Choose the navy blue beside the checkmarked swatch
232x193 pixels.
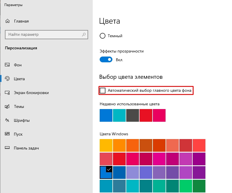coord(119,173)
